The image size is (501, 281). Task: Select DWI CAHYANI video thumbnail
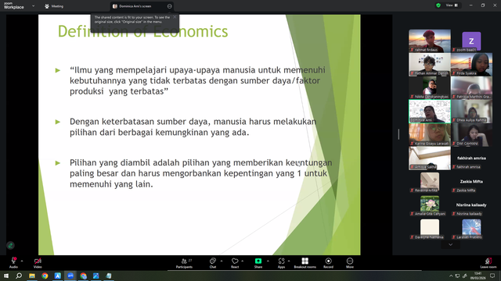471,135
